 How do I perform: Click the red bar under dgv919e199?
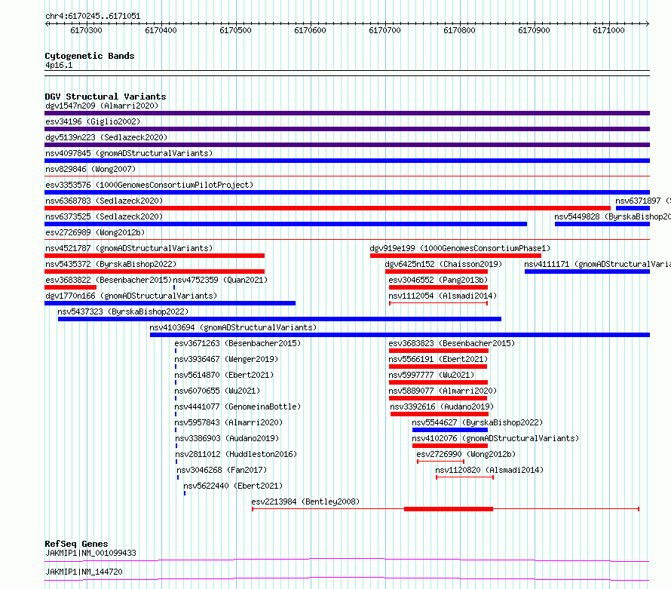pos(455,256)
